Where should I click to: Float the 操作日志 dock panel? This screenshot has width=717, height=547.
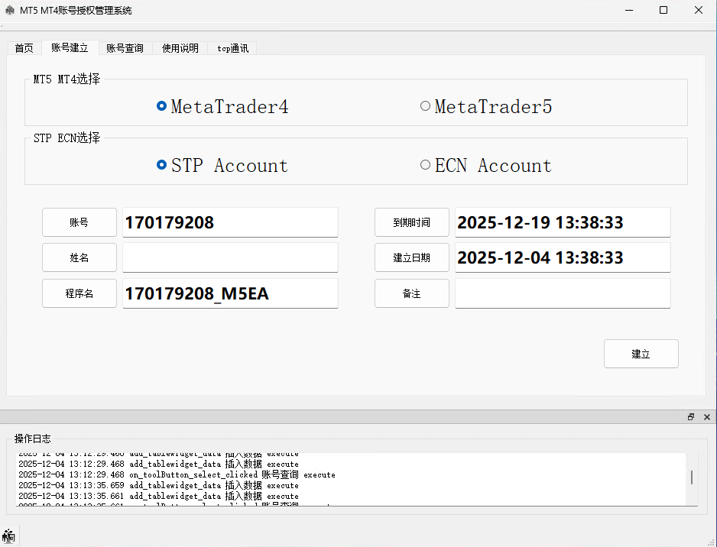pos(691,417)
